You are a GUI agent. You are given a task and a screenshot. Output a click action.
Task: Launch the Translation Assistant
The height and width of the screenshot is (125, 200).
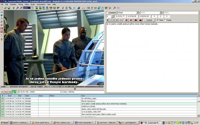click(x=95, y=8)
